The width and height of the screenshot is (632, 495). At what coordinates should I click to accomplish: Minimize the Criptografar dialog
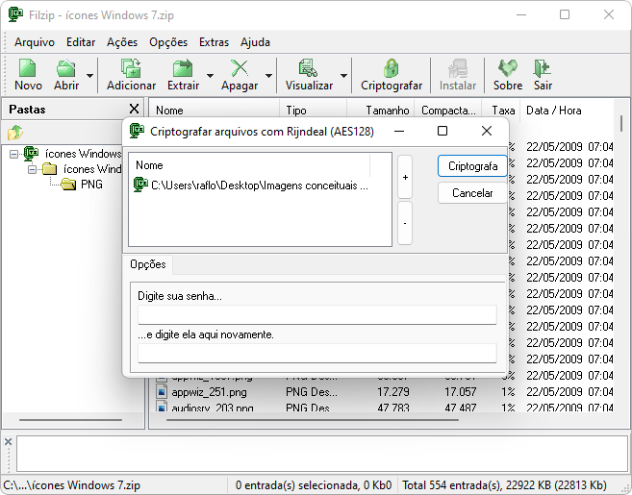coord(399,131)
